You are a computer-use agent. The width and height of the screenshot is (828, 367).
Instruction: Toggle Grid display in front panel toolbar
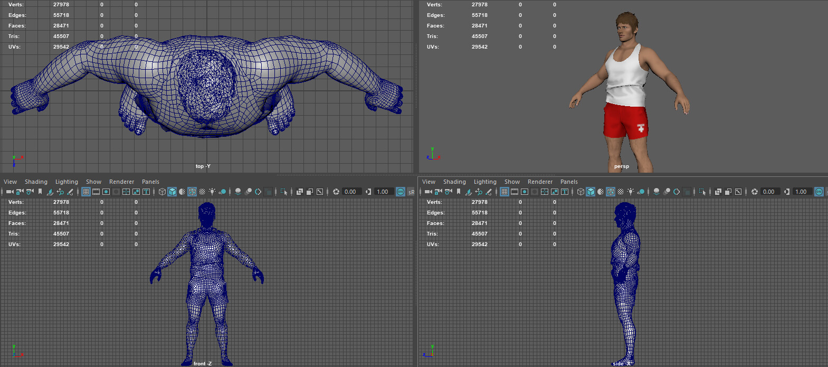(x=86, y=192)
